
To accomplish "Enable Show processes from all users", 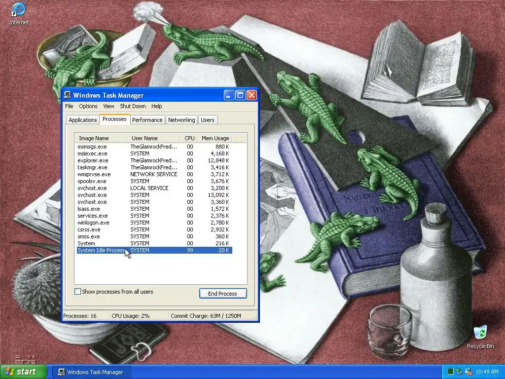I will coord(77,292).
